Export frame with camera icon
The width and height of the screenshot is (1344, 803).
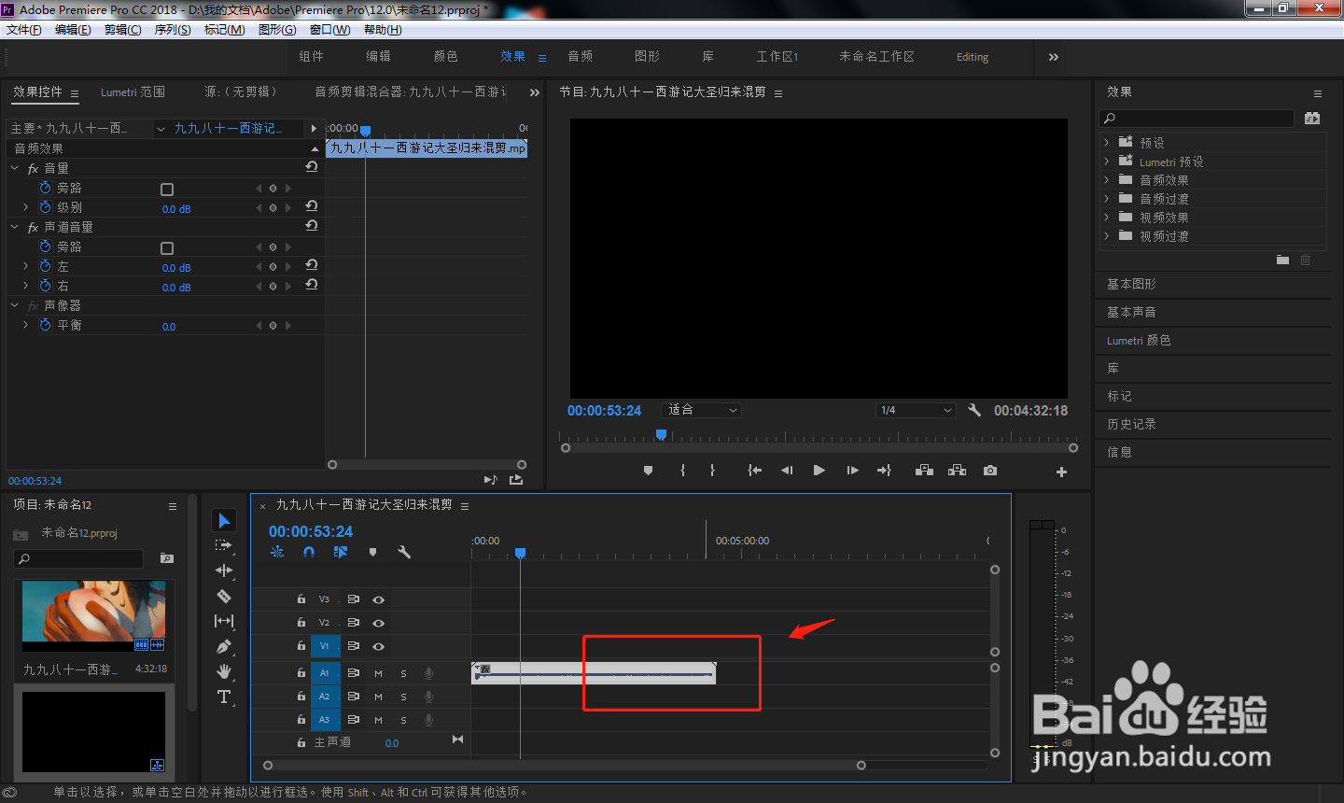pos(990,471)
